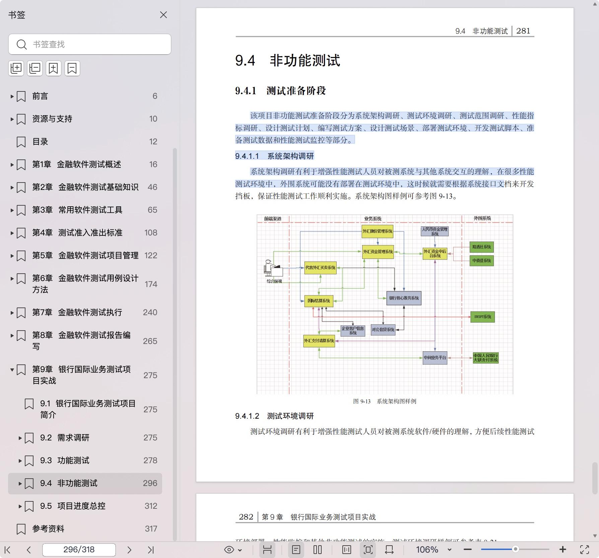Viewport: 599px width, 558px height.
Task: Toggle the bookmark panel layout icon
Action: 267,550
